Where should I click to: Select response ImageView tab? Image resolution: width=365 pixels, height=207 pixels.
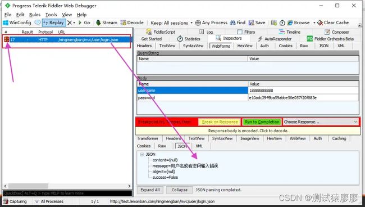coord(250,138)
